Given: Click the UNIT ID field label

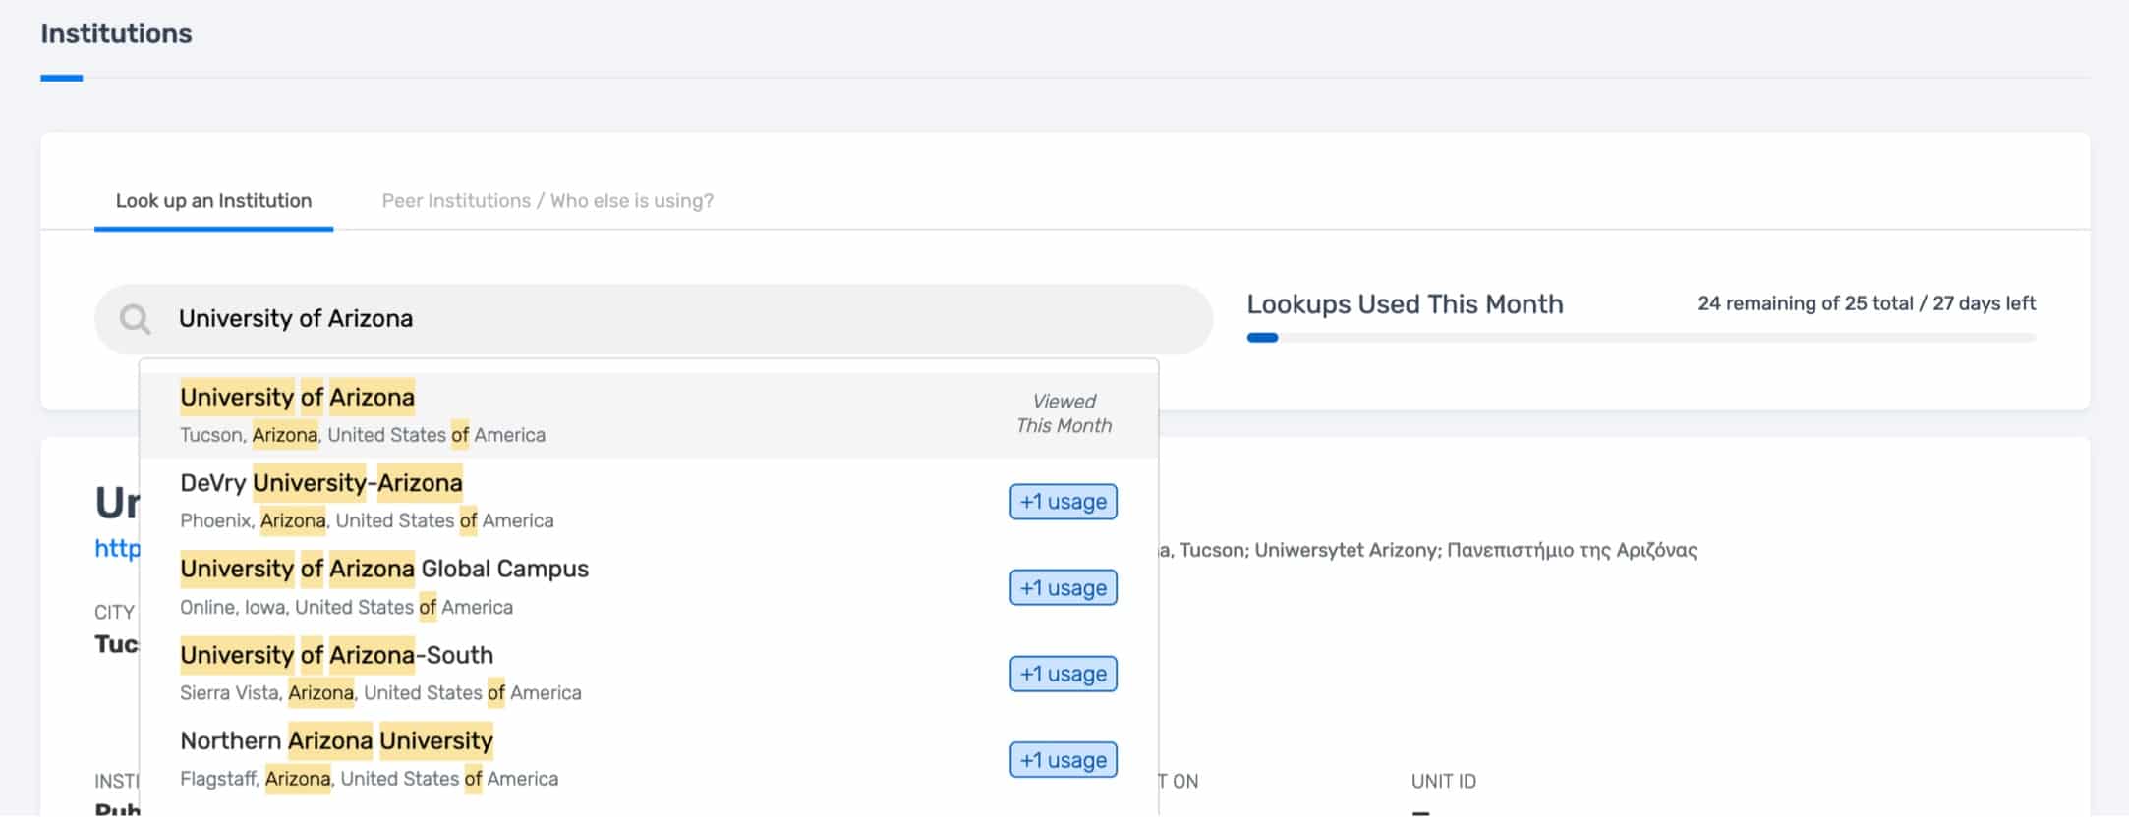Looking at the screenshot, I should [1444, 781].
